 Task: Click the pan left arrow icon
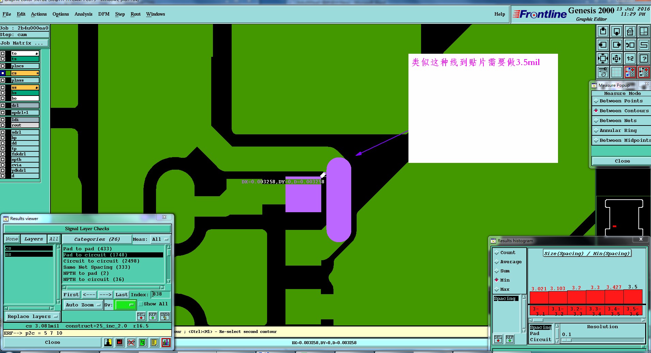click(x=603, y=45)
